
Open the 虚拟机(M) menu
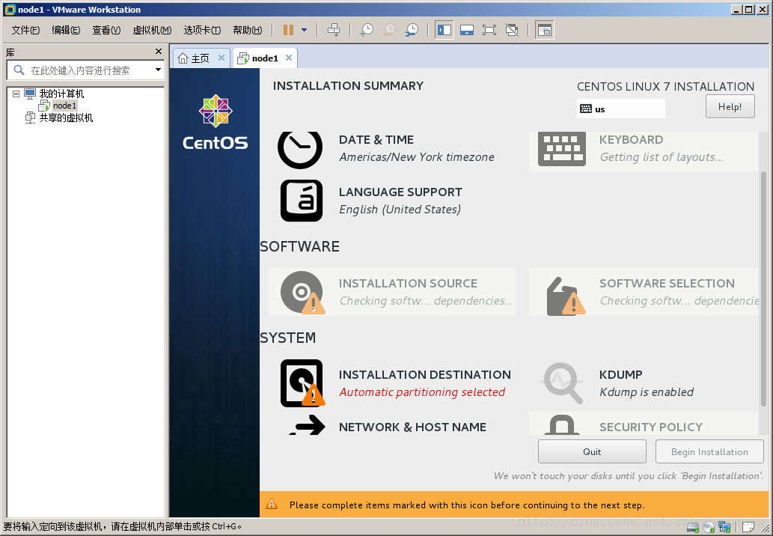153,30
